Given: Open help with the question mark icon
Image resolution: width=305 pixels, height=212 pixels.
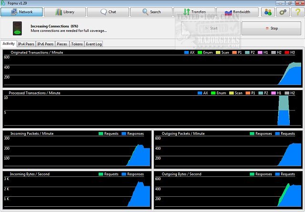Looking at the screenshot, I should click(297, 12).
